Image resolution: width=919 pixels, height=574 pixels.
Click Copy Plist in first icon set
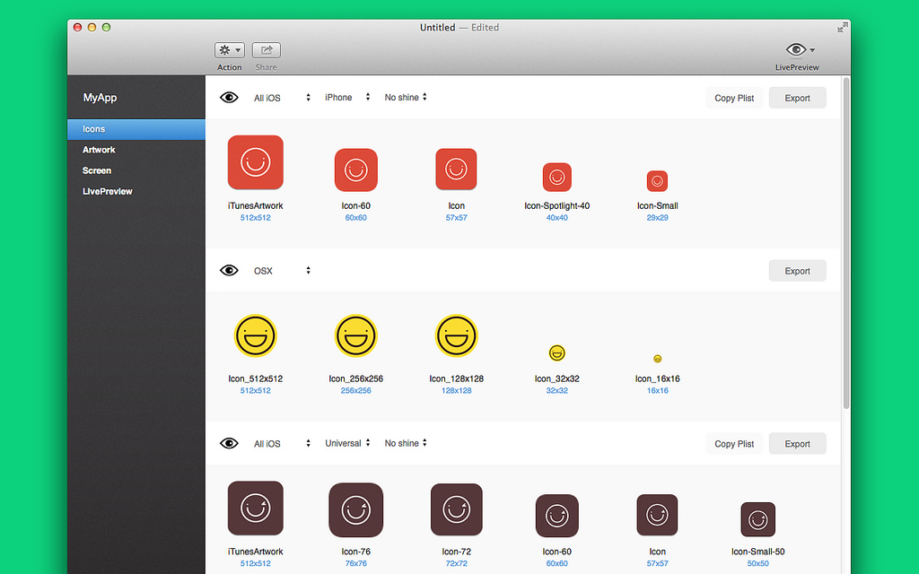(x=733, y=98)
